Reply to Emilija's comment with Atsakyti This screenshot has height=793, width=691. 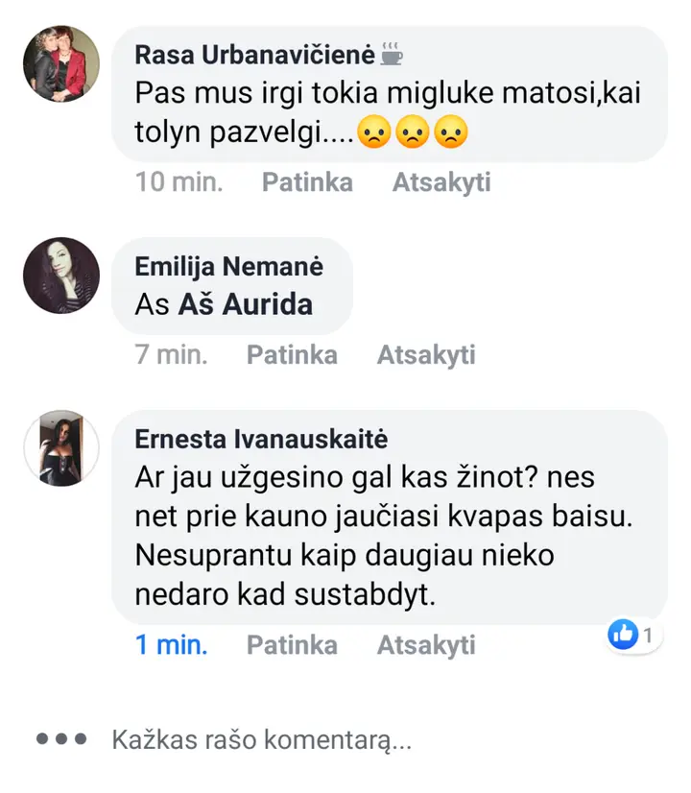(x=427, y=354)
